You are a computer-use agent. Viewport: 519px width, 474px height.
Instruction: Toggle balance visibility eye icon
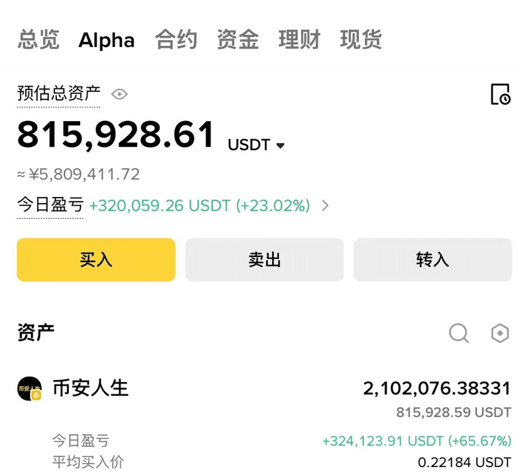point(119,94)
